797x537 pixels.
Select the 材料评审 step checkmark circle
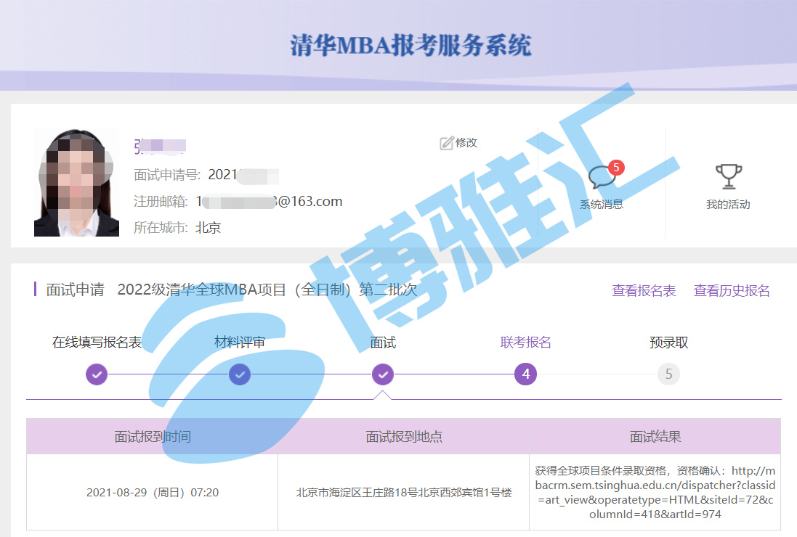(x=240, y=374)
